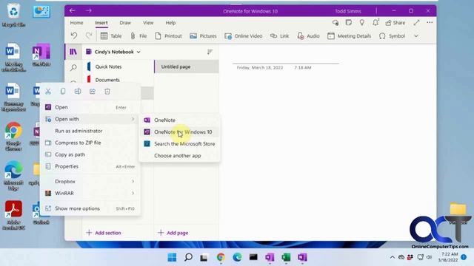Open Google Chrome from the taskbar
The image size is (474, 266).
pyautogui.click(x=221, y=257)
